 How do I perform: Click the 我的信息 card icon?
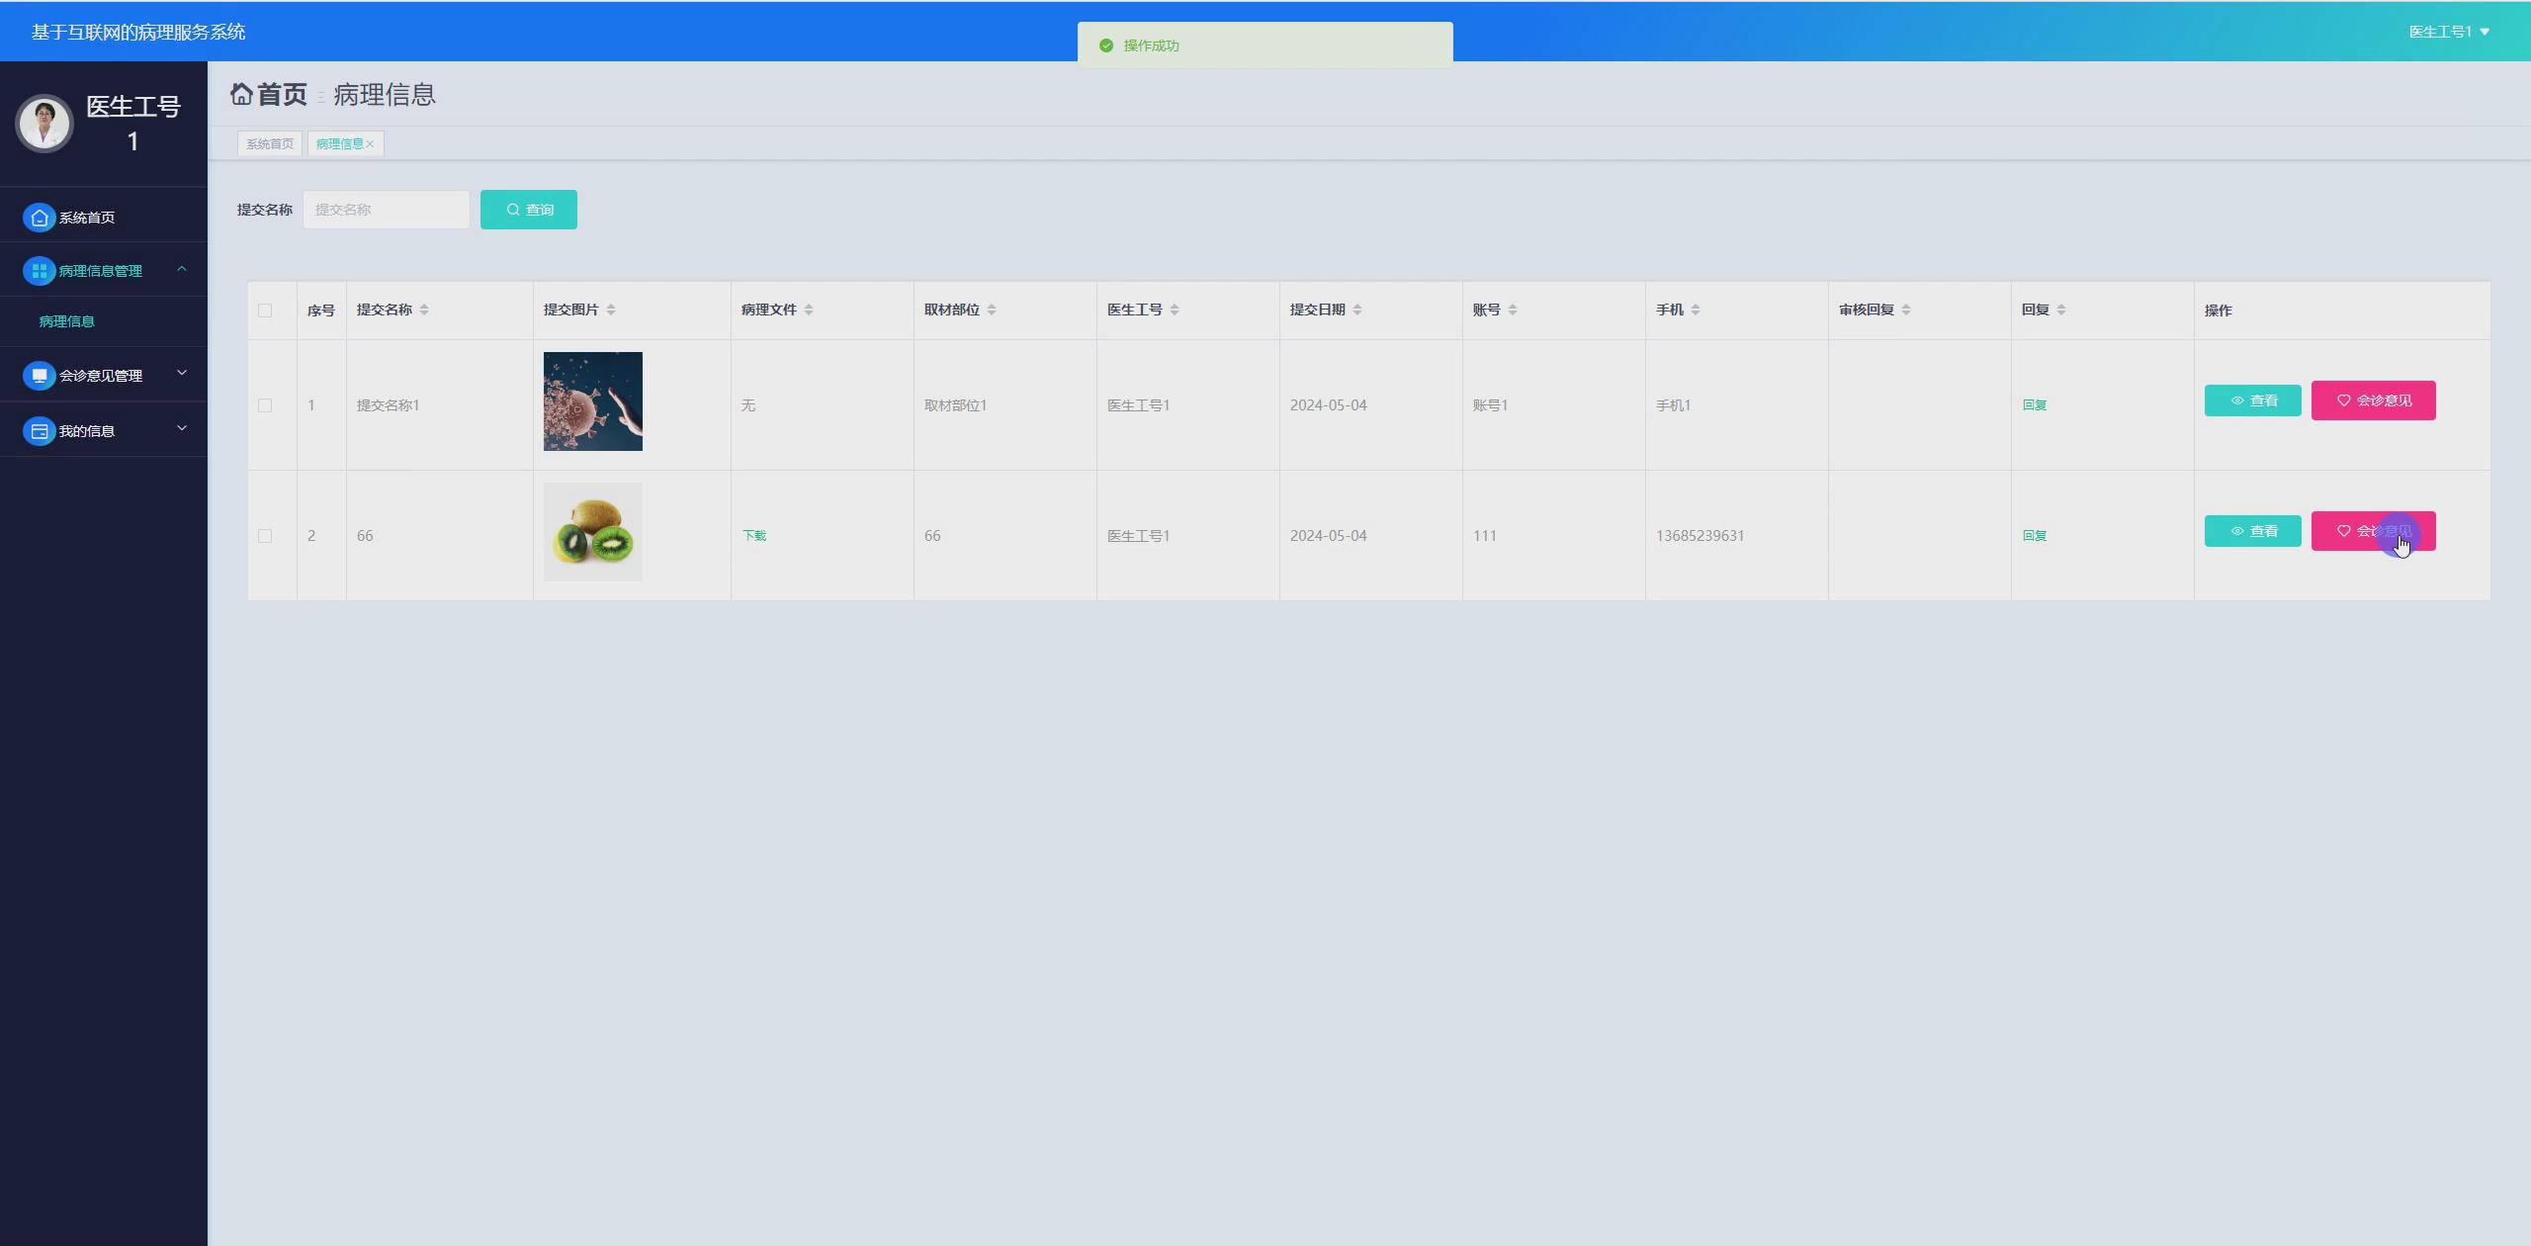click(40, 431)
